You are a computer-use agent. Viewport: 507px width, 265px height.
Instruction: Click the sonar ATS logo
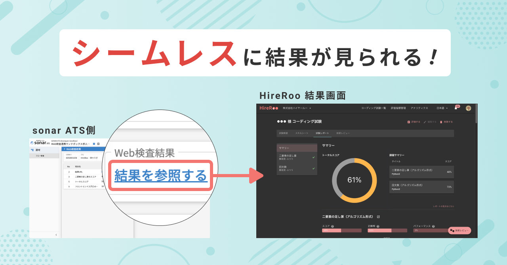pos(40,142)
